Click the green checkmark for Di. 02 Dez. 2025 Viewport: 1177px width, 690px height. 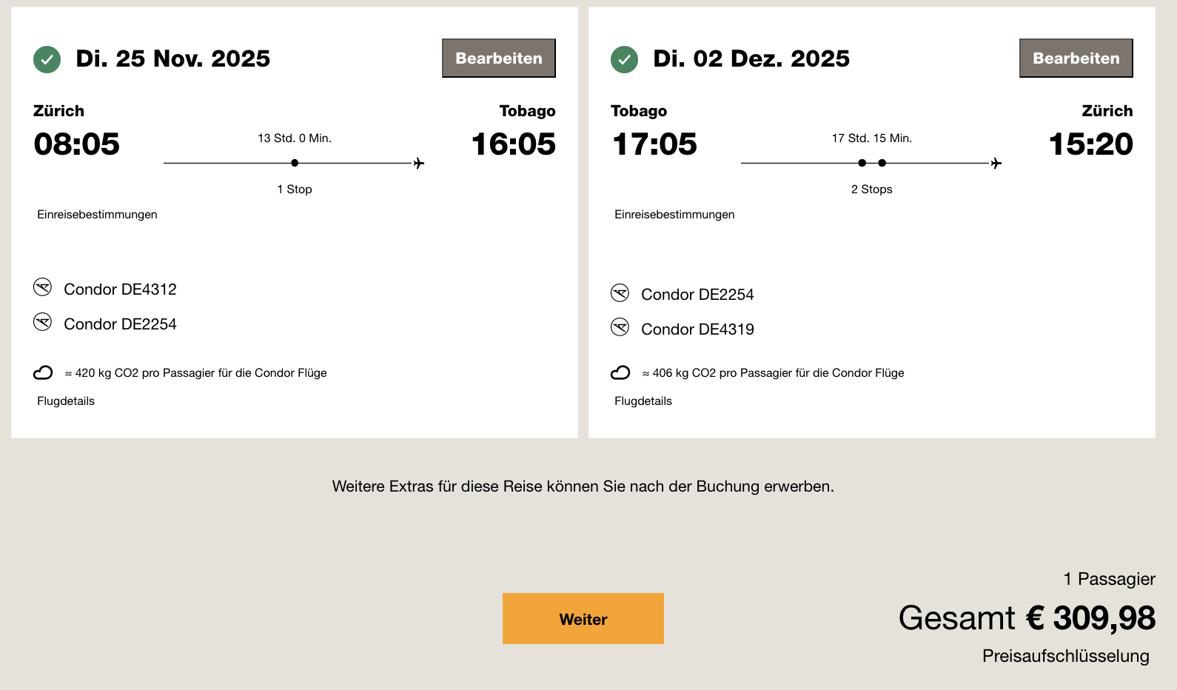point(624,58)
